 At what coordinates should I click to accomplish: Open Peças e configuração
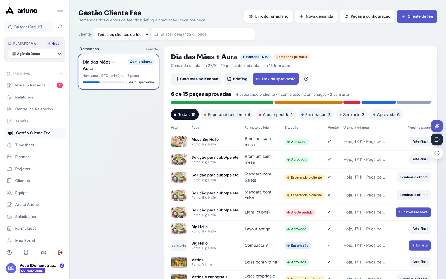367,16
